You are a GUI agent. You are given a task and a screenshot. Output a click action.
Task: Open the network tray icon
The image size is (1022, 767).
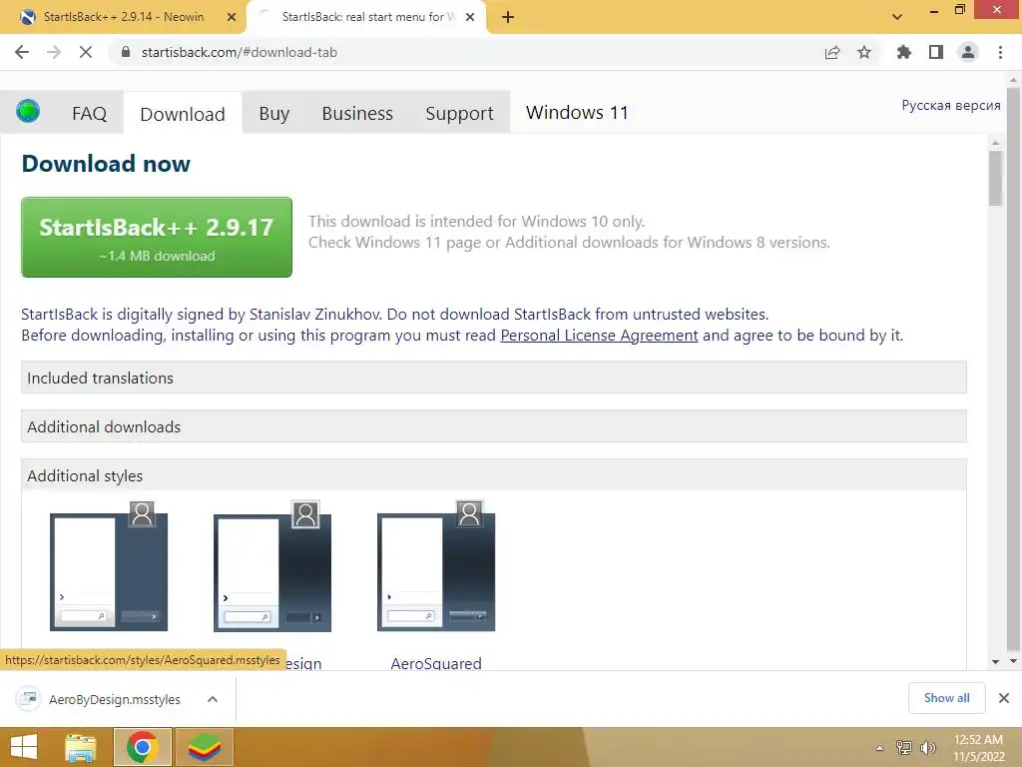pyautogui.click(x=904, y=747)
